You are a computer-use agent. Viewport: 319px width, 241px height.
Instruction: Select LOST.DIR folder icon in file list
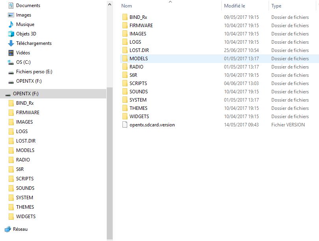click(x=125, y=50)
